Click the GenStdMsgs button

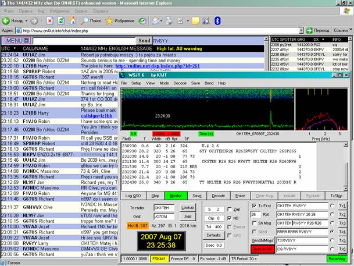(262, 240)
